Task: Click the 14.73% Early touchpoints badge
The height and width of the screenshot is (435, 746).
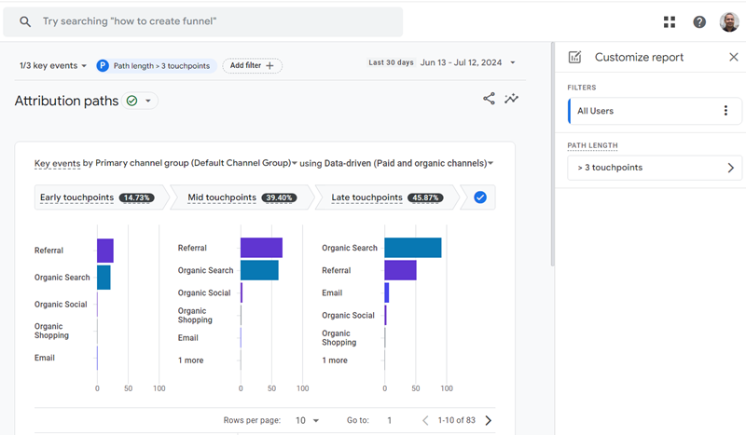Action: coord(136,197)
